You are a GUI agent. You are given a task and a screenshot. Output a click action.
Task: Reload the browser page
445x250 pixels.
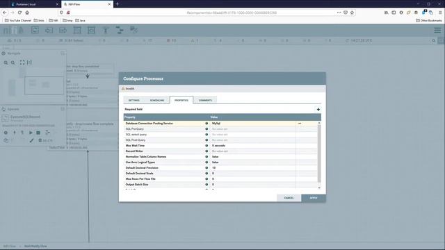(x=19, y=12)
